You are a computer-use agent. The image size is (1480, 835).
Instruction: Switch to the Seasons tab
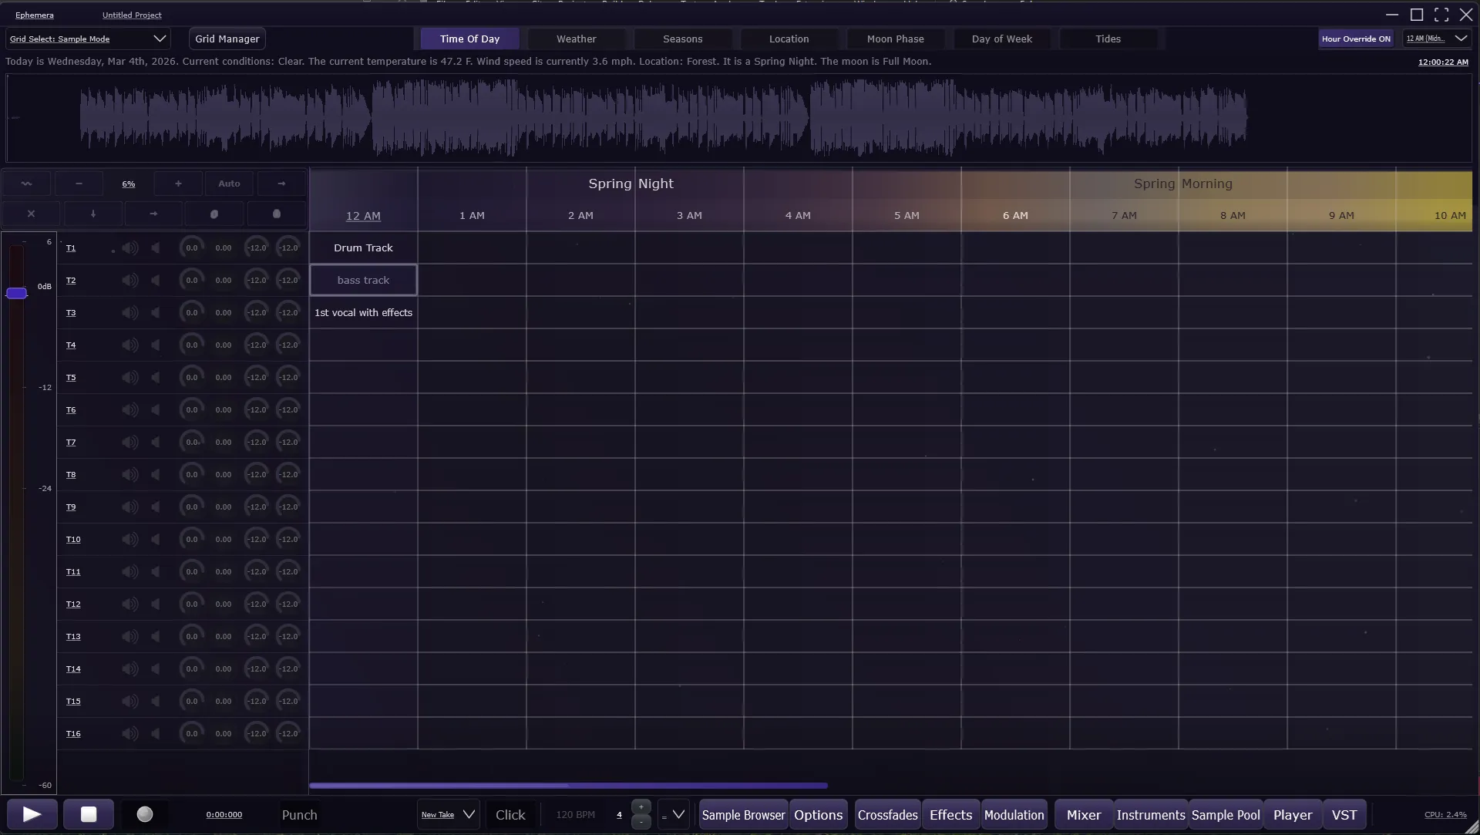(x=682, y=39)
